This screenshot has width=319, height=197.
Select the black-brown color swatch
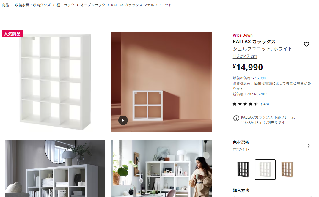coord(243,170)
